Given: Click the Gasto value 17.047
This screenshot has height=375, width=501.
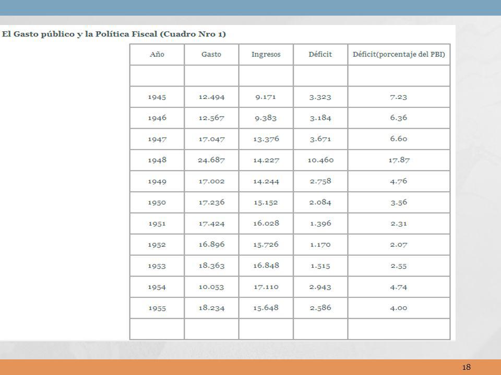Looking at the screenshot, I should [211, 139].
